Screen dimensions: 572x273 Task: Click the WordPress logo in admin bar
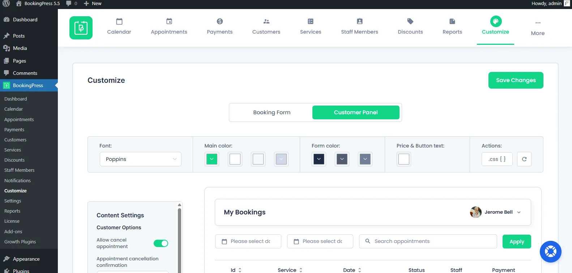pyautogui.click(x=6, y=4)
